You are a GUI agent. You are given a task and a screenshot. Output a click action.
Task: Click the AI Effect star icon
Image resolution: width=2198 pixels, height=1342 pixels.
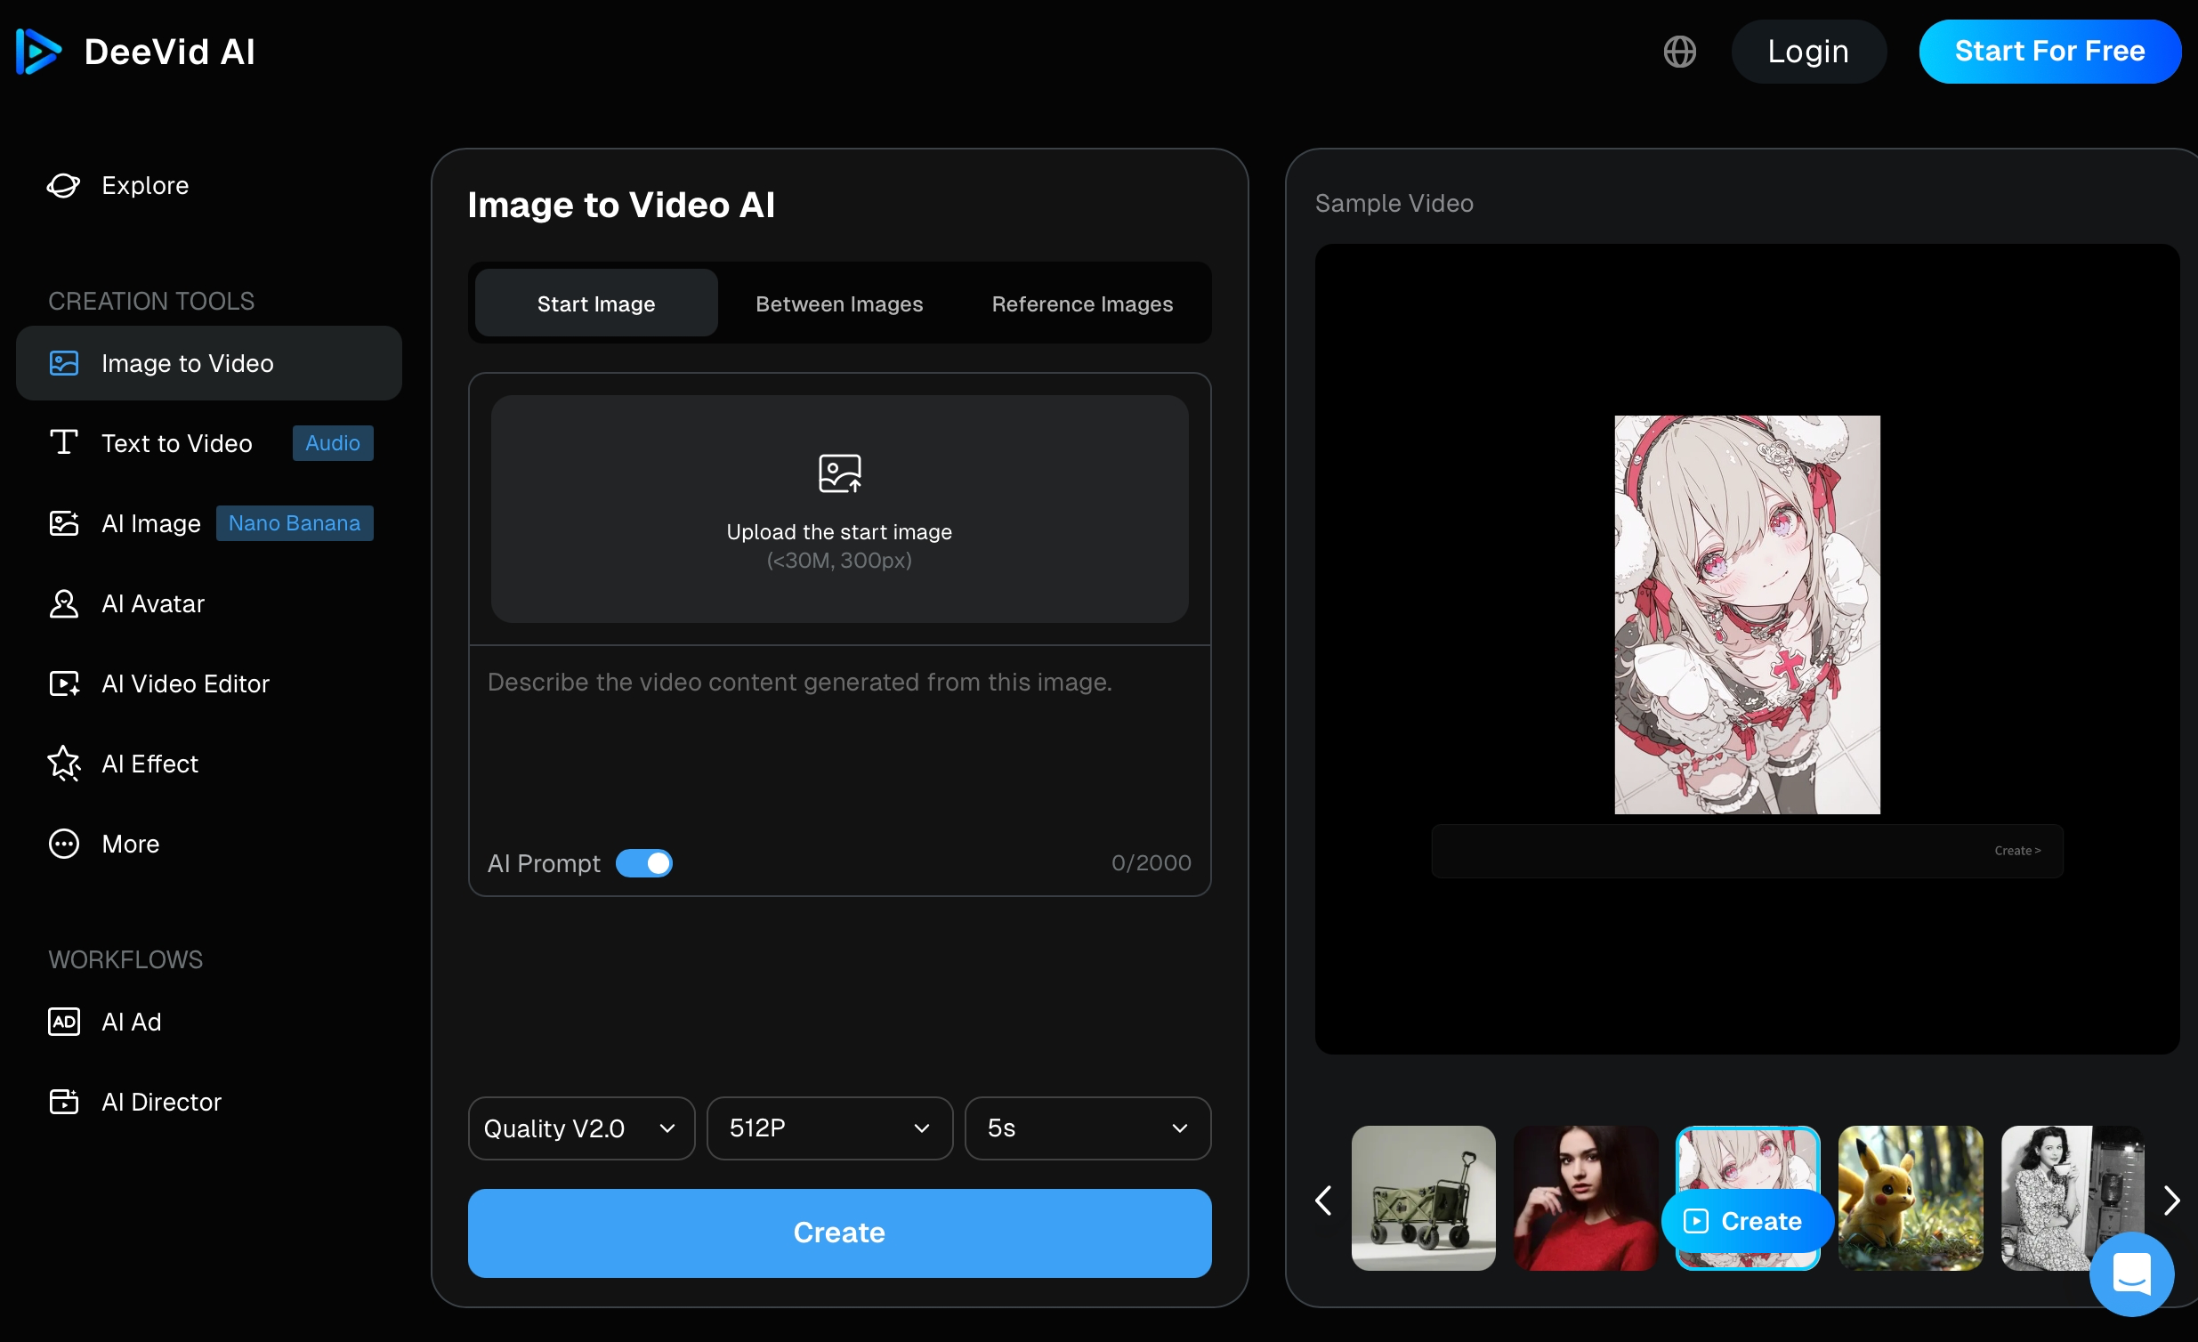pyautogui.click(x=63, y=764)
